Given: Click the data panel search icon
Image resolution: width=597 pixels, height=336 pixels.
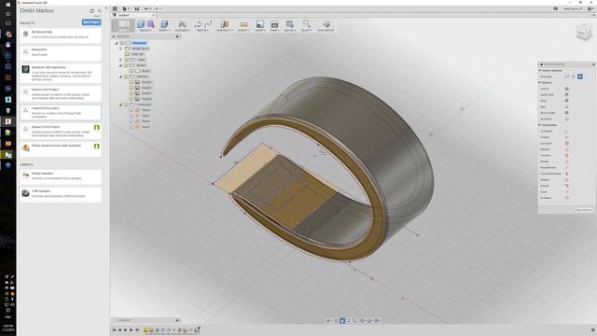Looking at the screenshot, I should click(x=100, y=11).
